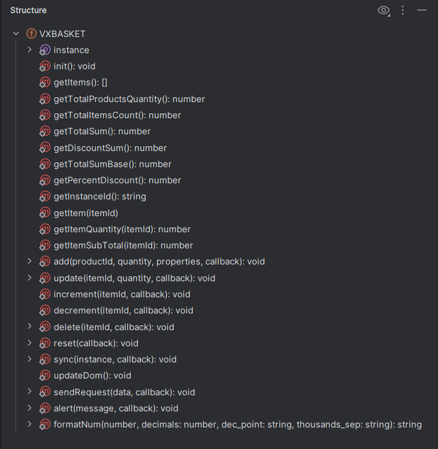Click the formatNum method icon
Screen dimensions: 438x449
point(45,425)
